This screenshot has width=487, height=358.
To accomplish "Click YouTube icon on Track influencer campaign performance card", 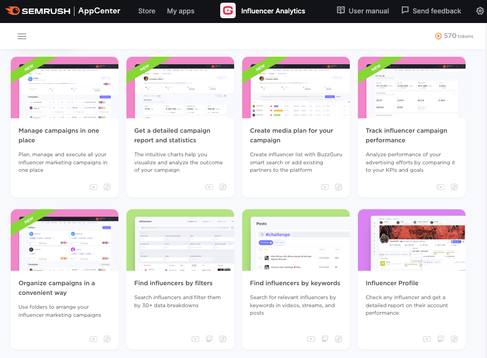I will (441, 187).
